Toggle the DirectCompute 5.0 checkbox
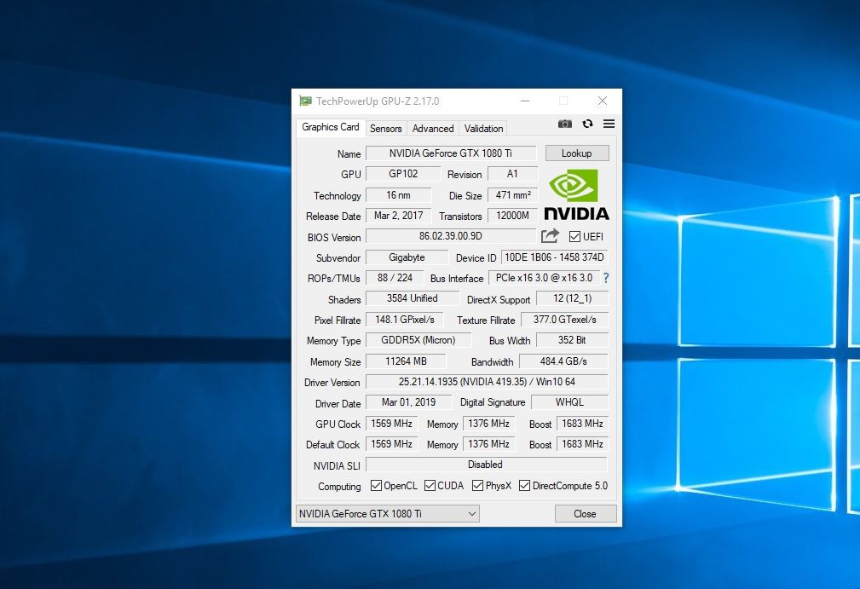Screen dimensions: 860x589 [x=525, y=485]
